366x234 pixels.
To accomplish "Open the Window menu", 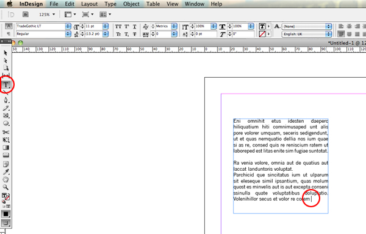I will pyautogui.click(x=195, y=4).
